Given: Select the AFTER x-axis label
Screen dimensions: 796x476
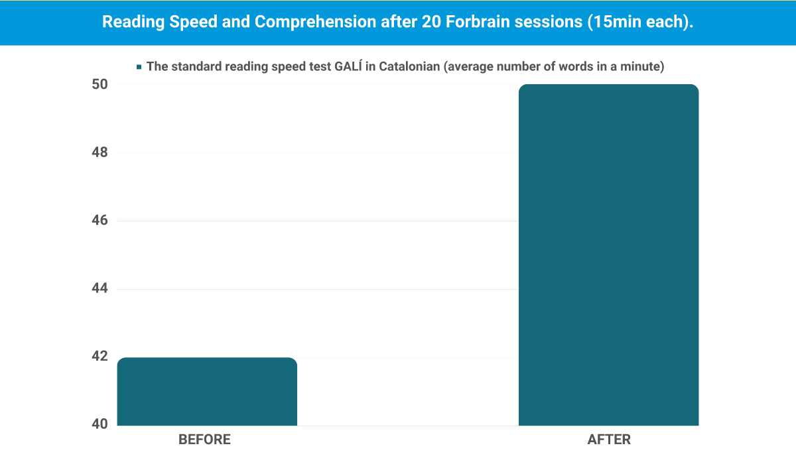Looking at the screenshot, I should point(609,440).
